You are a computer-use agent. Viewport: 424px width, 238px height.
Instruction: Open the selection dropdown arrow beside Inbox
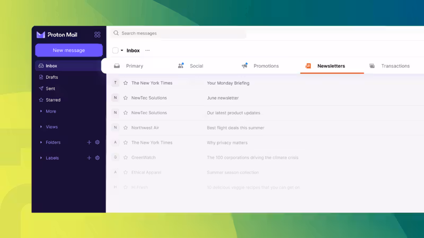click(x=122, y=50)
